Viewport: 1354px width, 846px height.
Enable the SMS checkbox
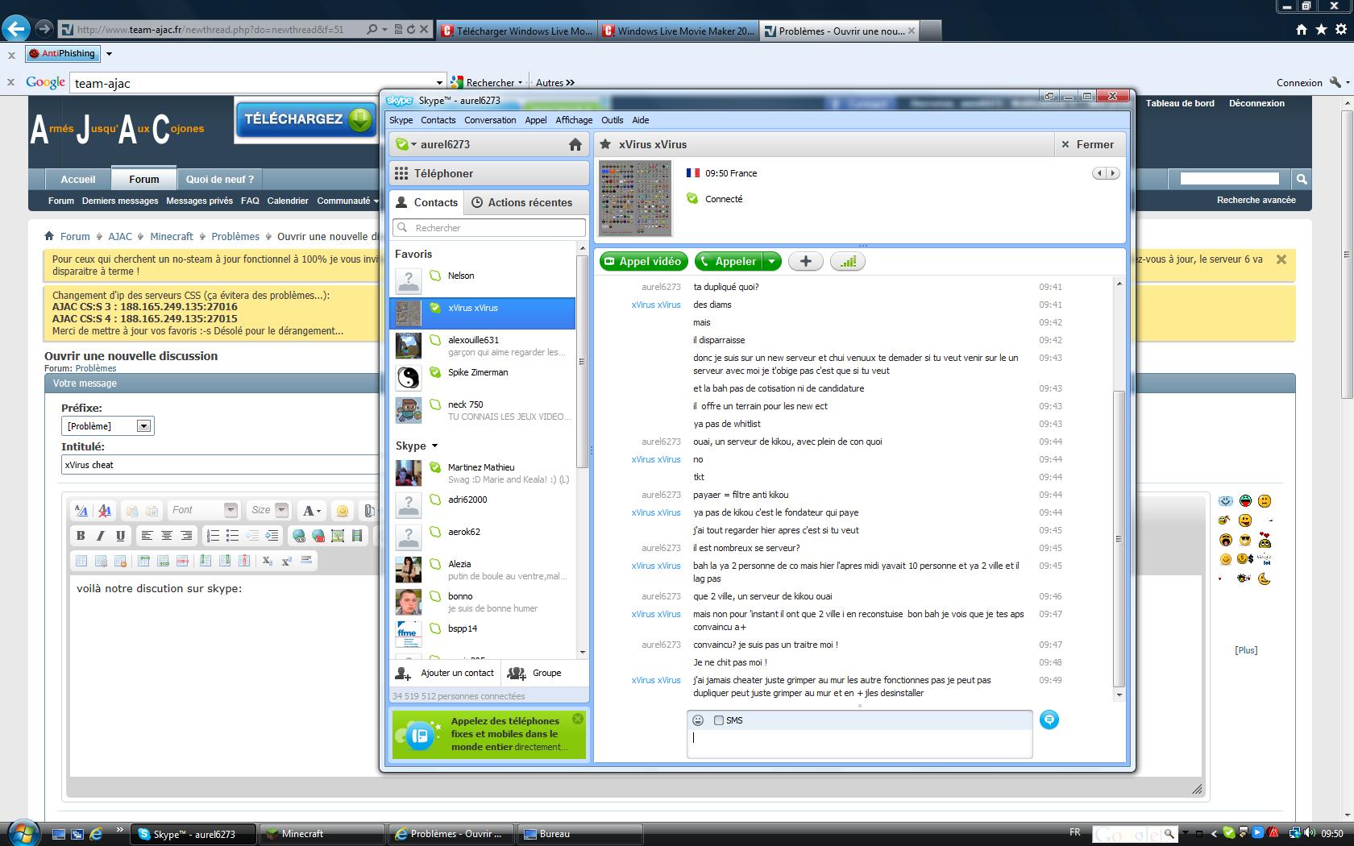point(719,720)
